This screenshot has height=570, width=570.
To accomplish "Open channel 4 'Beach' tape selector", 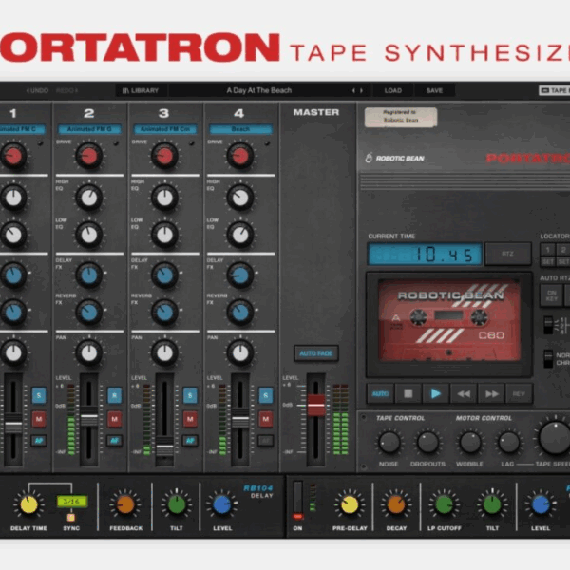I will pos(240,129).
